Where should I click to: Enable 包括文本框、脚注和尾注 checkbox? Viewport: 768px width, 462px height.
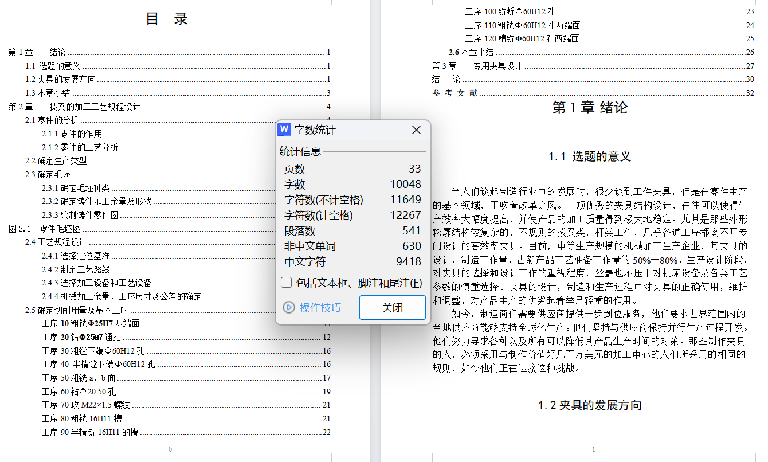coord(286,283)
